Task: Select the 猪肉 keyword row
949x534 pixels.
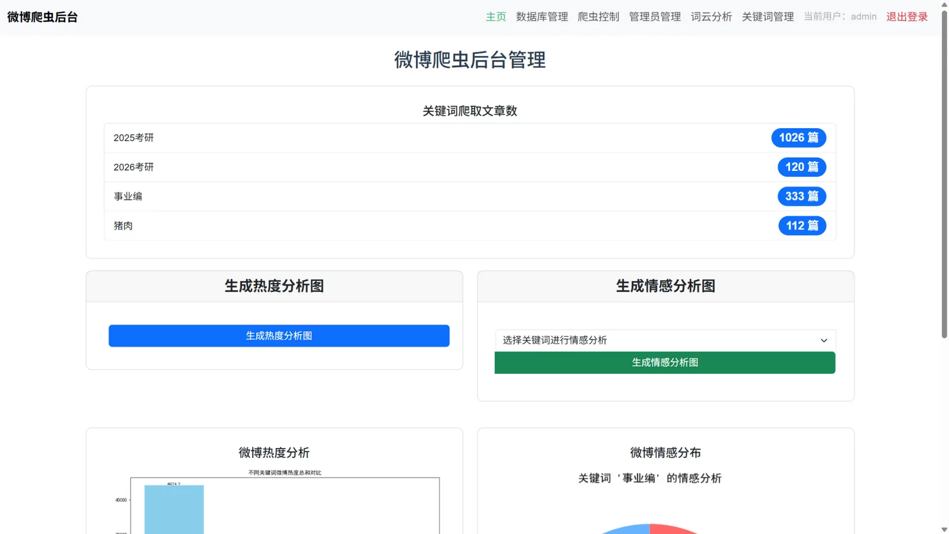Action: coord(470,225)
